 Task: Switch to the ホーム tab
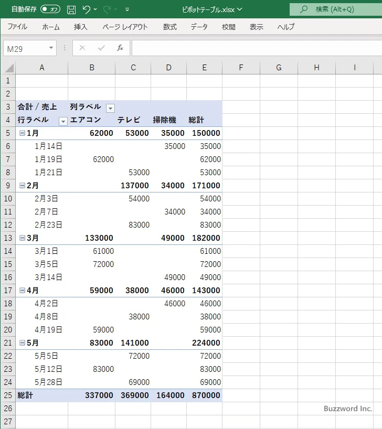51,27
